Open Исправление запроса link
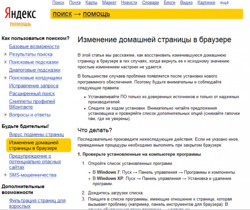The width and height of the screenshot is (250, 210). 34,86
